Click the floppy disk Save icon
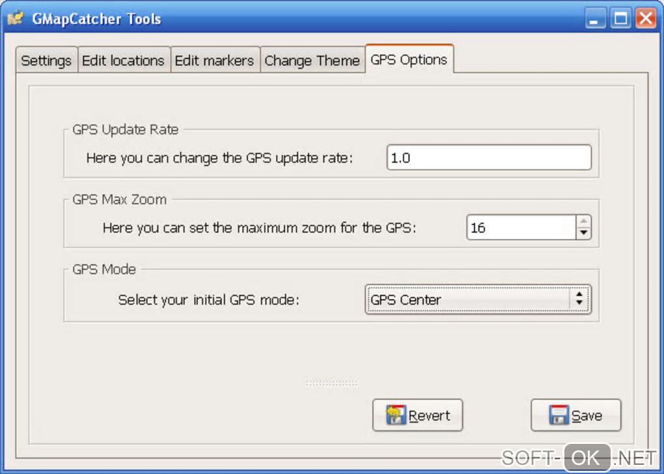664x474 pixels. pos(559,415)
